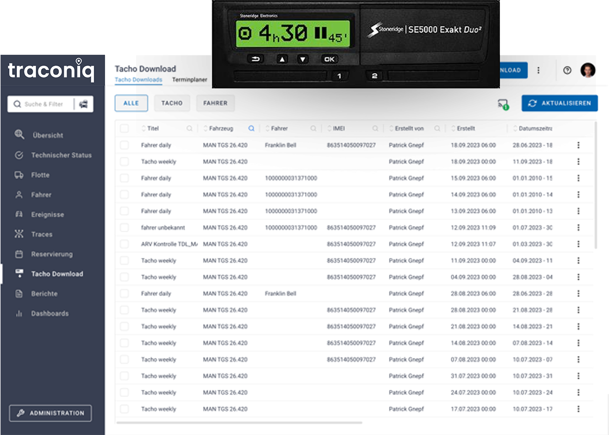Click the vehicle filter icon beside search
Viewport: 609px width, 435px height.
tap(84, 104)
